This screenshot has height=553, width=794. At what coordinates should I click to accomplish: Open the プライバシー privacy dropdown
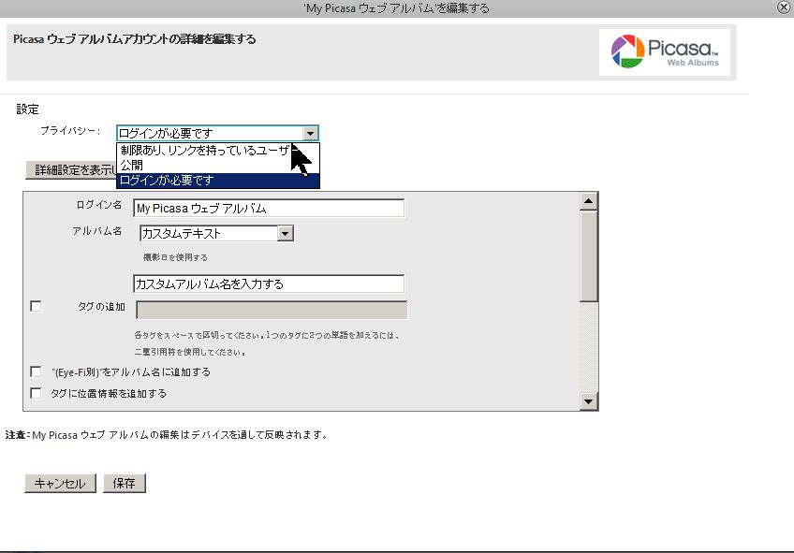(x=218, y=133)
